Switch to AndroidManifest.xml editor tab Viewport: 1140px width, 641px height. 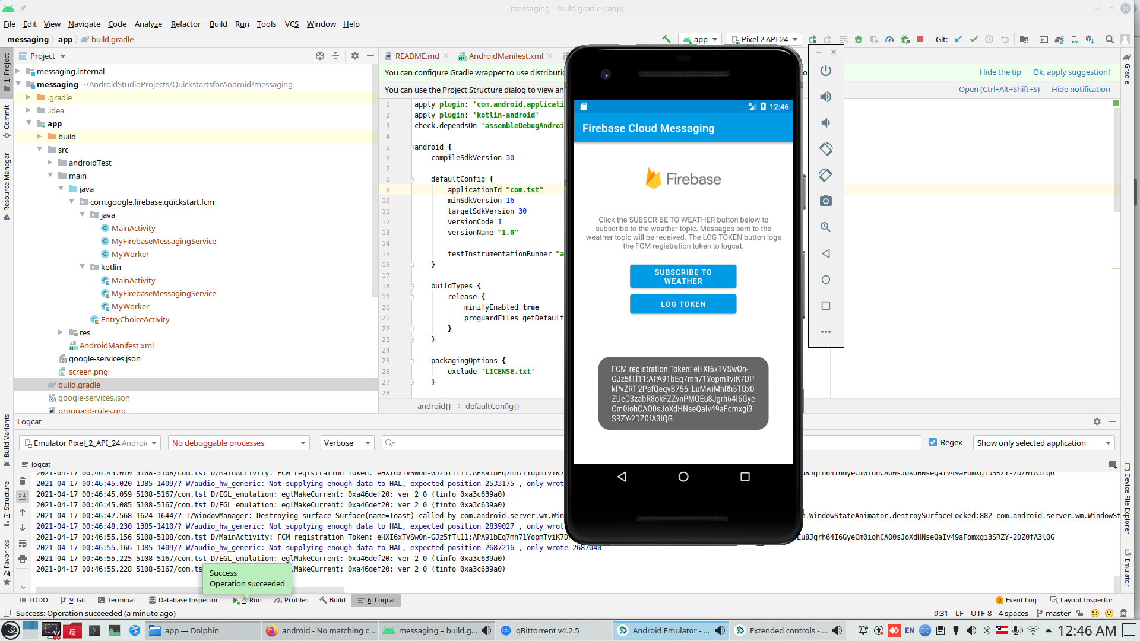click(505, 56)
